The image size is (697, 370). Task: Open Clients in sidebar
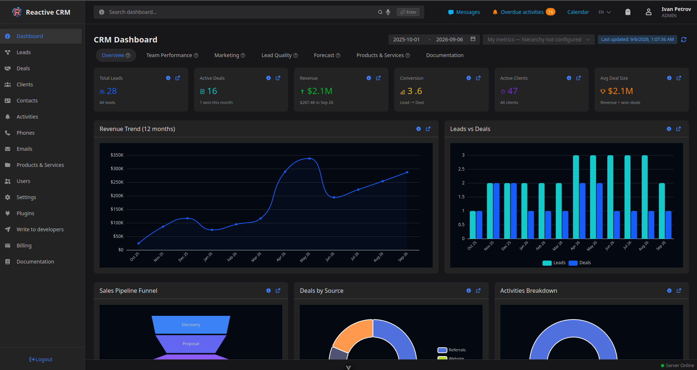(x=41, y=85)
